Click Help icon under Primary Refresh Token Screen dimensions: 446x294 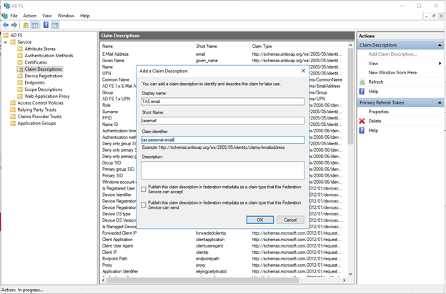click(x=362, y=130)
